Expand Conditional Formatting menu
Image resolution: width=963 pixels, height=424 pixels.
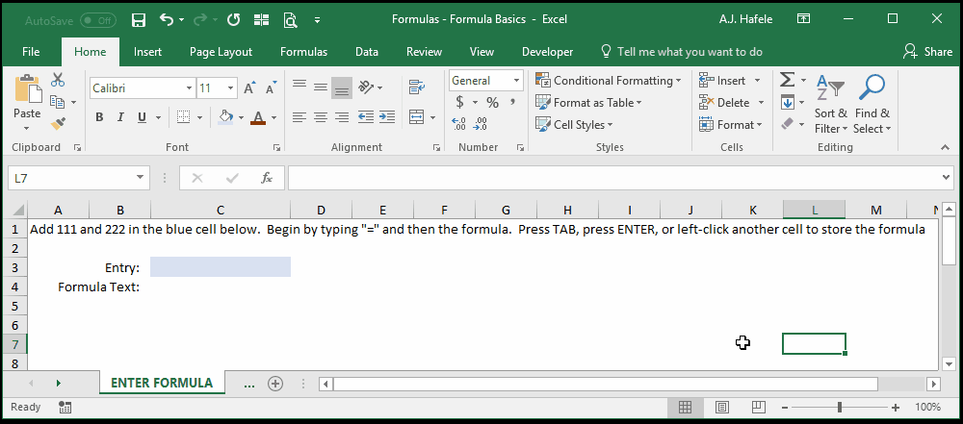[608, 81]
